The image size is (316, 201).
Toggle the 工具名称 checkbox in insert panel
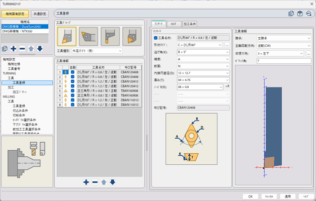(155, 38)
